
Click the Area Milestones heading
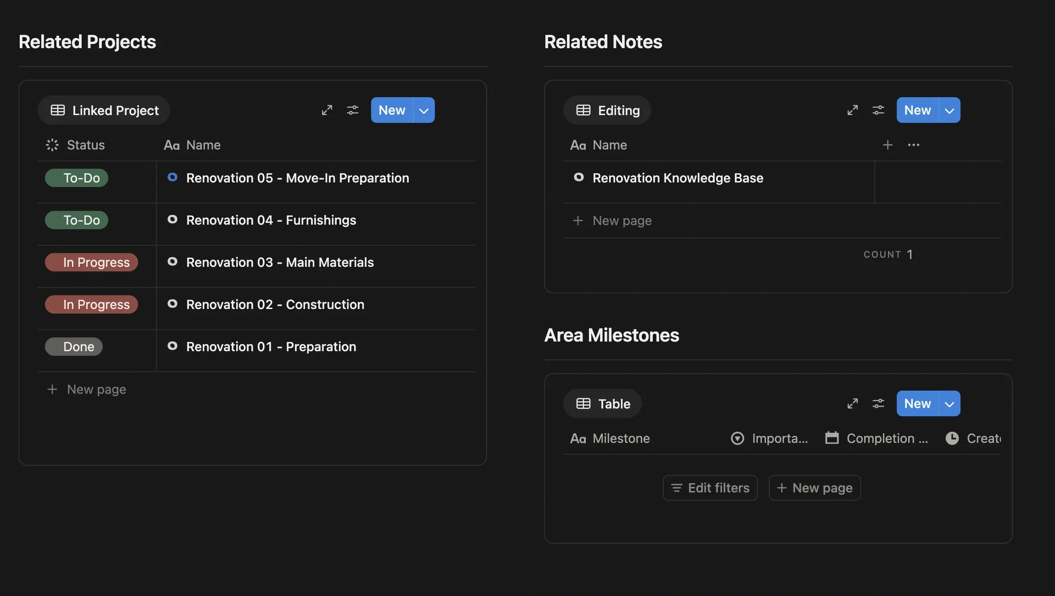(611, 335)
